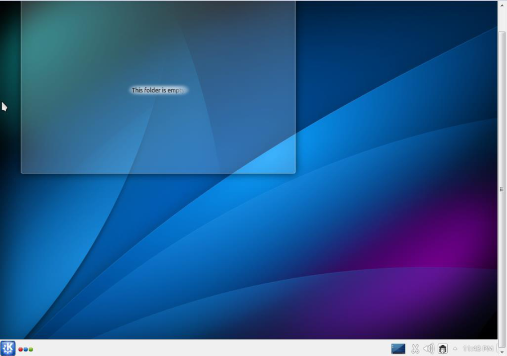
Task: Open the KDE Kickoff application launcher
Action: pos(8,348)
